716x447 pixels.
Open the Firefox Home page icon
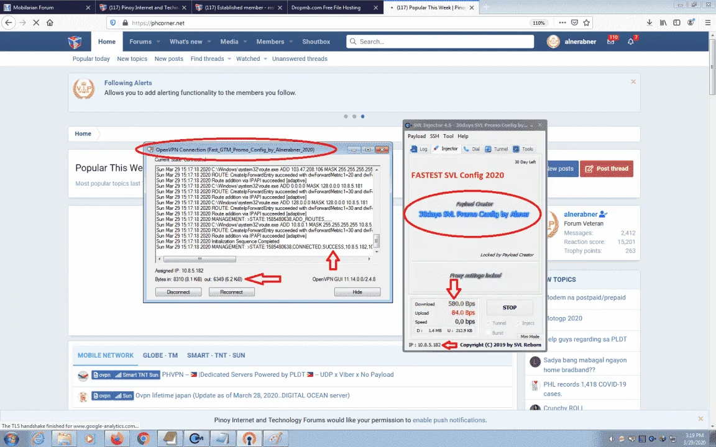(x=50, y=23)
